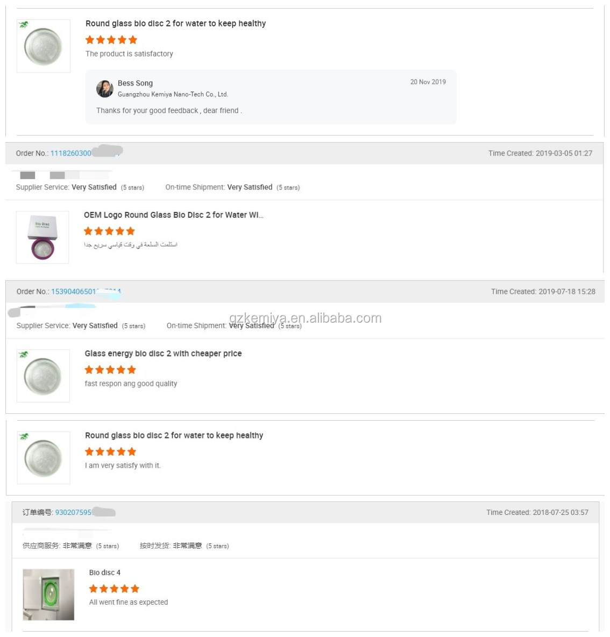Click the Arabic review text under the OEM product
The image size is (610, 637).
pos(130,245)
